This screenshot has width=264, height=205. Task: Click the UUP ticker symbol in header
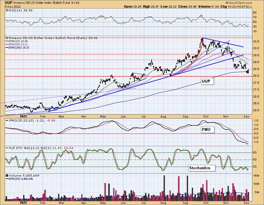[x=9, y=3]
